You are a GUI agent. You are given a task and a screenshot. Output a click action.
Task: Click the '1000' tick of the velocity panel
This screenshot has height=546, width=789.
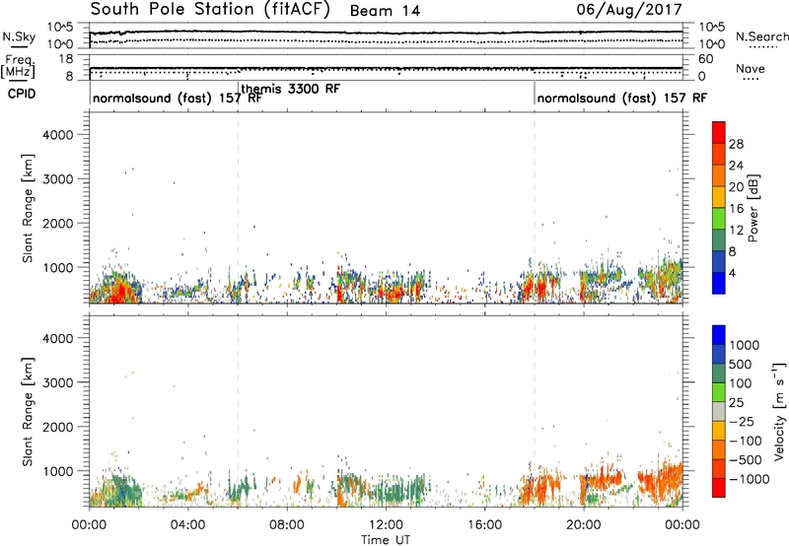point(57,471)
